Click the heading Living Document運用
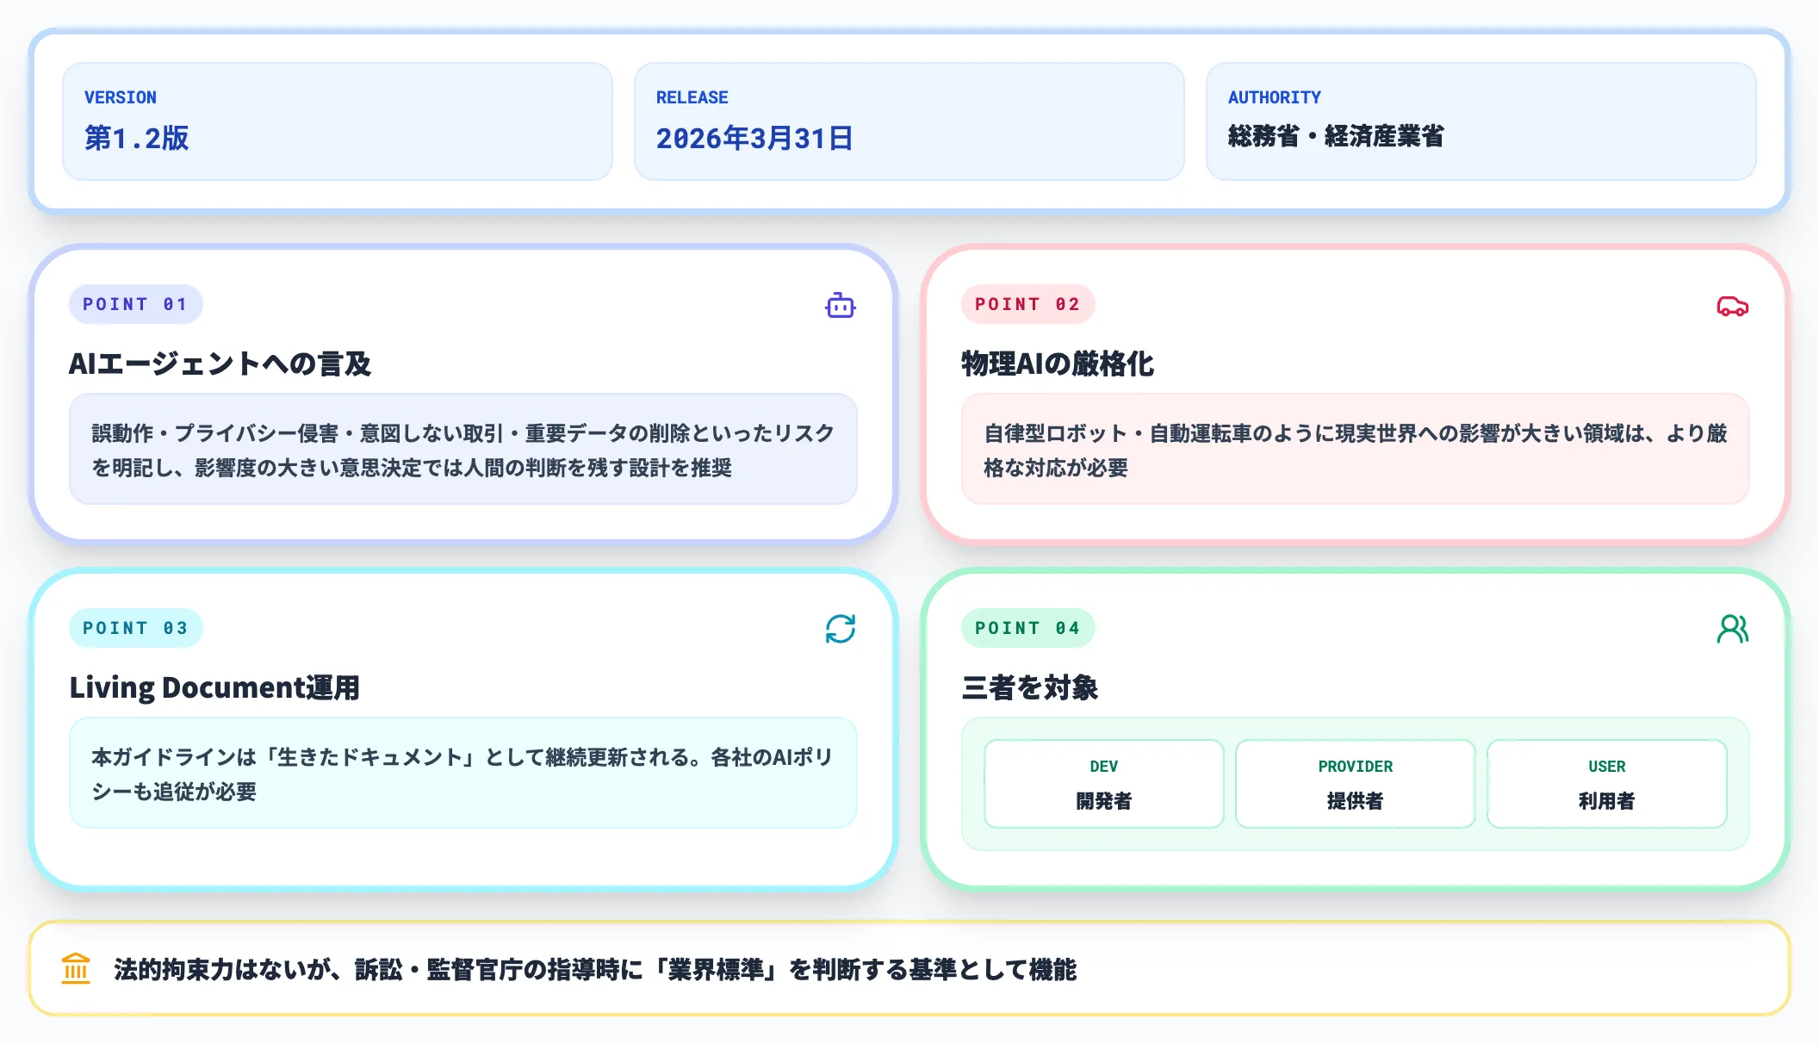The image size is (1819, 1044). (x=214, y=687)
